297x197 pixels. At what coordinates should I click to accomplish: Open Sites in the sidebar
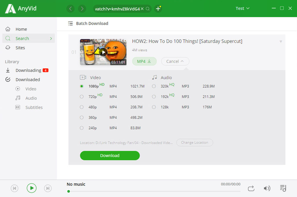click(28, 48)
